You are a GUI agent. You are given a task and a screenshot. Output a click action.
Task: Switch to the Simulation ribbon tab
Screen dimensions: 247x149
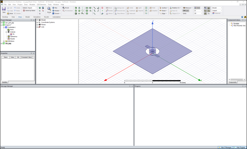tap(37, 17)
